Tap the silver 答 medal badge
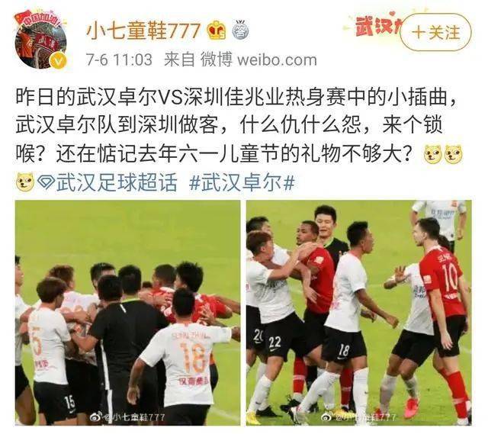This screenshot has height=434, width=488. tap(241, 30)
